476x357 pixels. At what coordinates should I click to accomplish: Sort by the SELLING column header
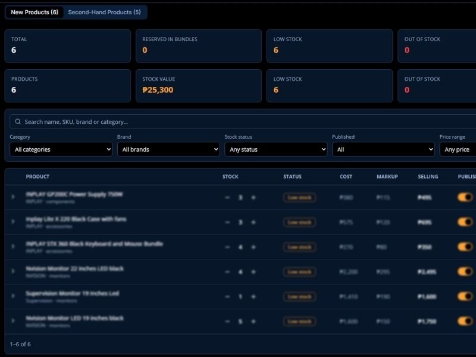point(428,177)
